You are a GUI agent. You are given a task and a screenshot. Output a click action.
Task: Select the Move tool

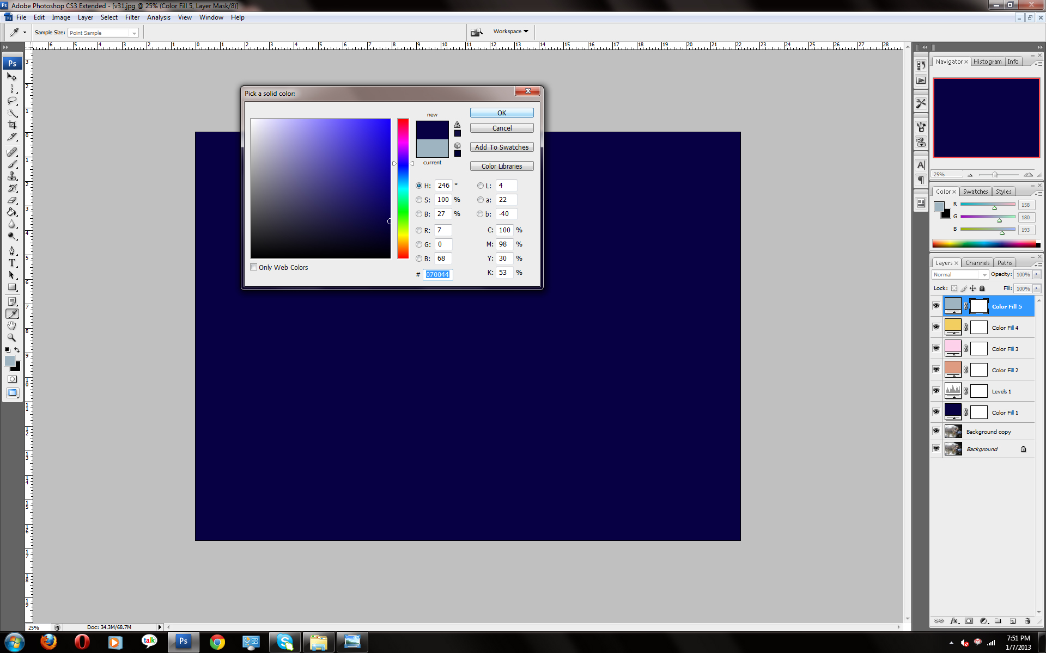click(x=12, y=77)
